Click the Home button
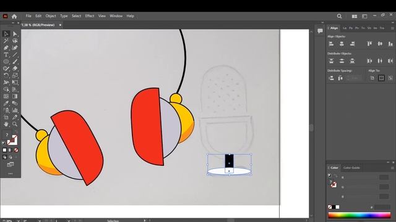 (x=14, y=17)
